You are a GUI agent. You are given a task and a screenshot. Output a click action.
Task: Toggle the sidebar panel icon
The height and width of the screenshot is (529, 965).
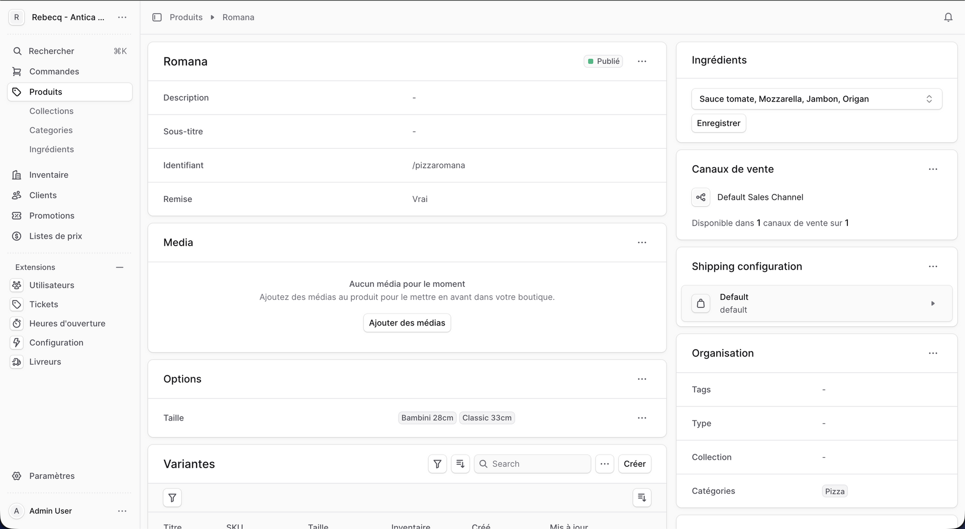pyautogui.click(x=157, y=17)
